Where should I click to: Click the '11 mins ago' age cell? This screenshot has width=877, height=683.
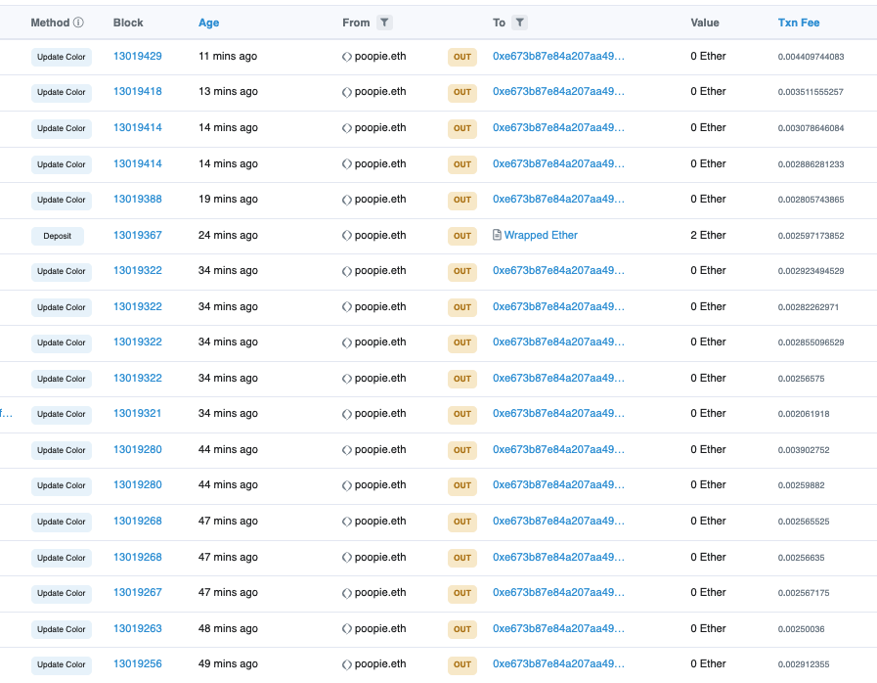click(x=228, y=56)
